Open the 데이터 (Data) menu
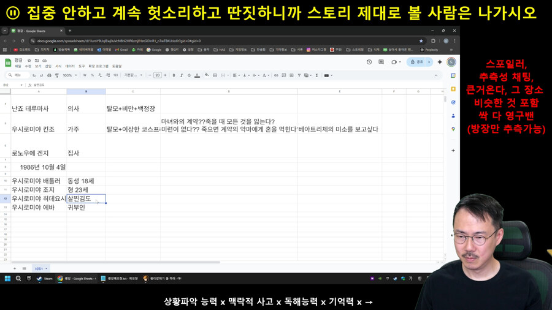 [x=70, y=66]
